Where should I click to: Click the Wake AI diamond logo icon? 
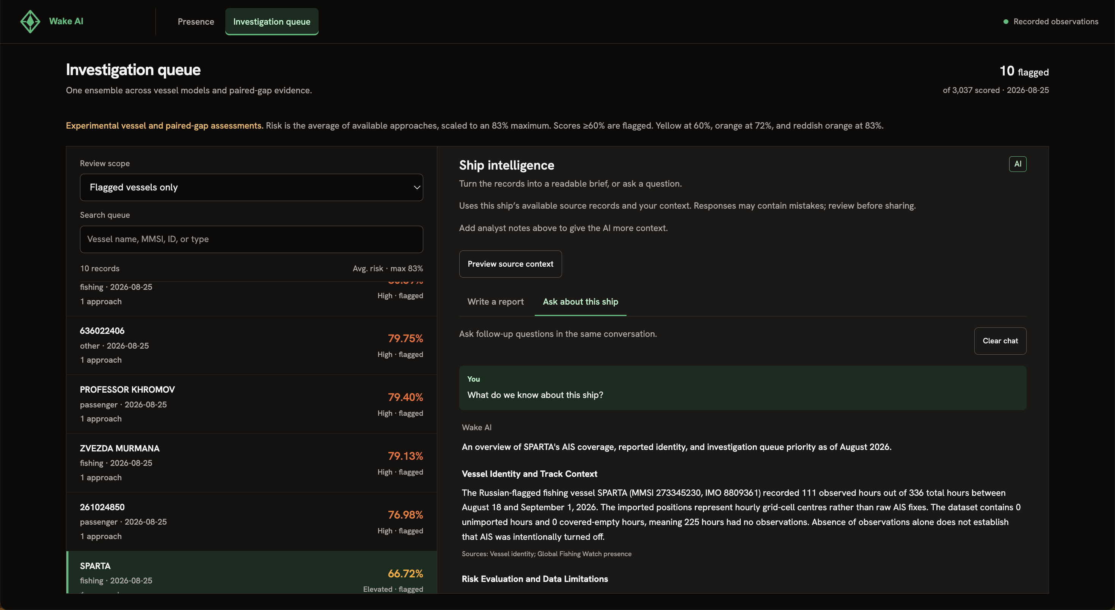click(x=30, y=22)
